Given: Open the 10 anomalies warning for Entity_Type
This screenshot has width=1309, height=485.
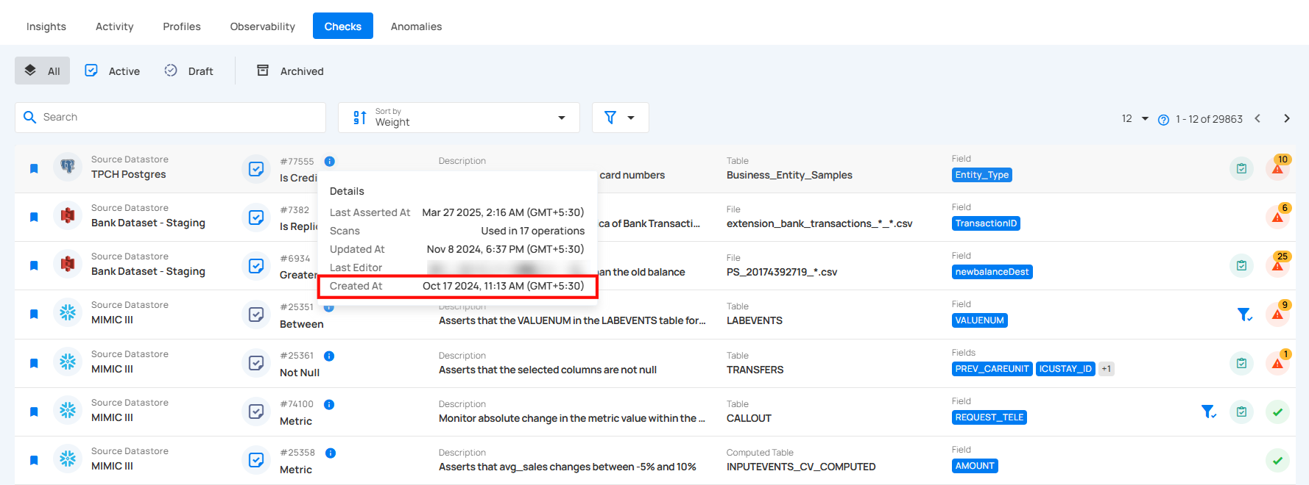Looking at the screenshot, I should (x=1278, y=168).
